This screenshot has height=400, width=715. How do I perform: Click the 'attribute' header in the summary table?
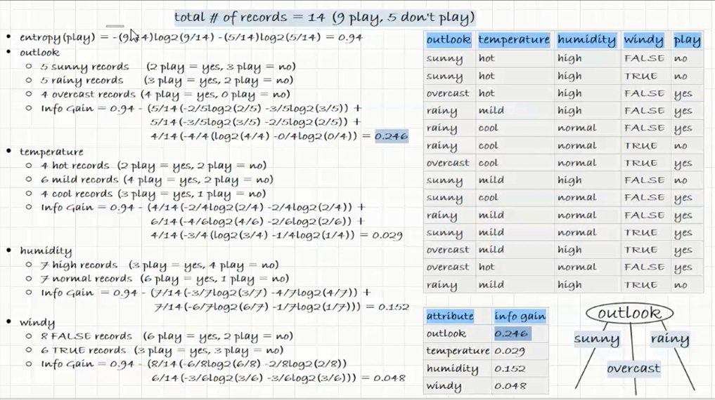tap(450, 316)
